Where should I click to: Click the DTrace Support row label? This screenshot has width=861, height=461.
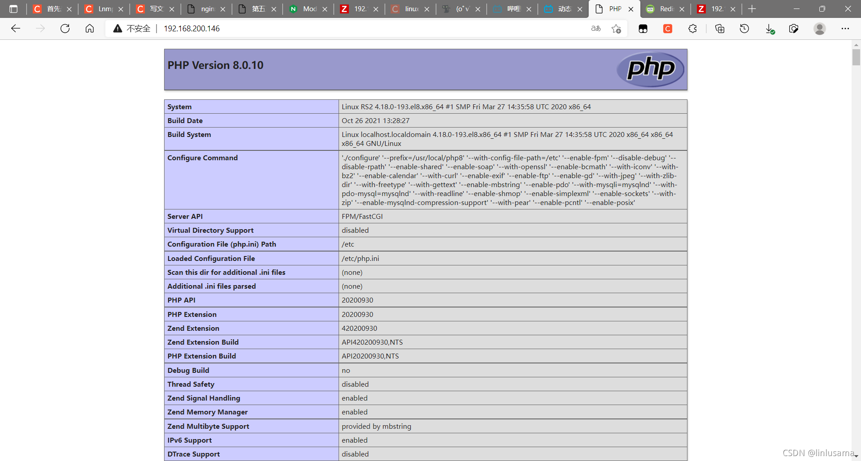point(193,454)
